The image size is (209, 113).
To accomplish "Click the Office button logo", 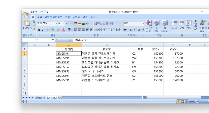I will (26, 14).
